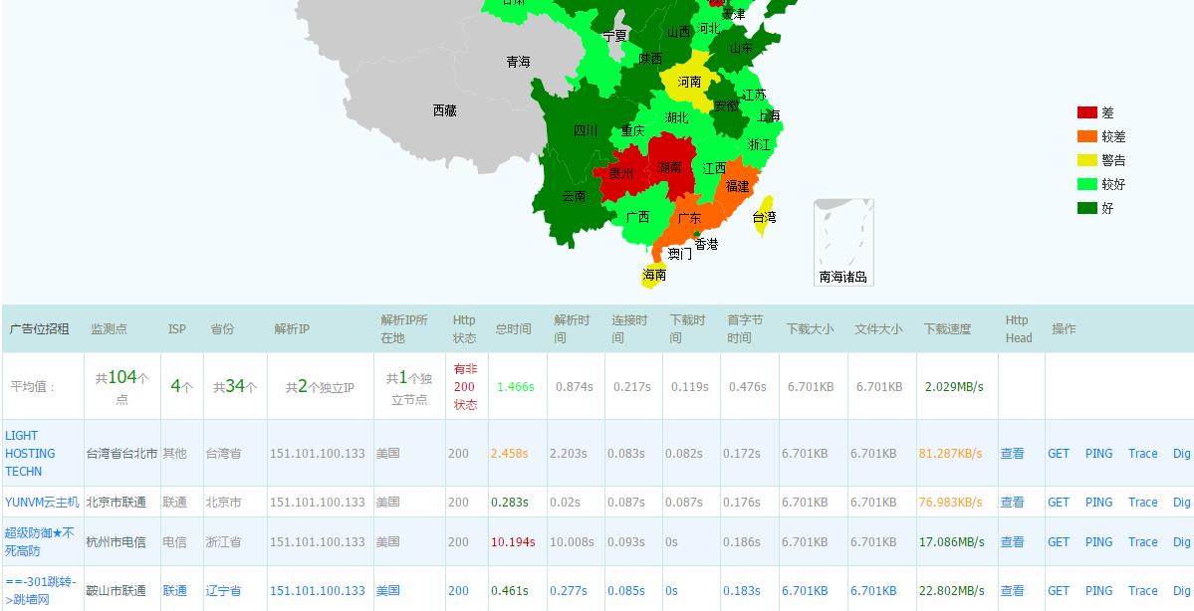Sort by ISP column header
The width and height of the screenshot is (1194, 611).
176,329
